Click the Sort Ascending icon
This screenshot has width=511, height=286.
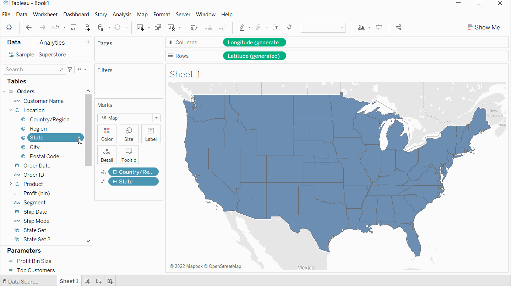coord(208,27)
